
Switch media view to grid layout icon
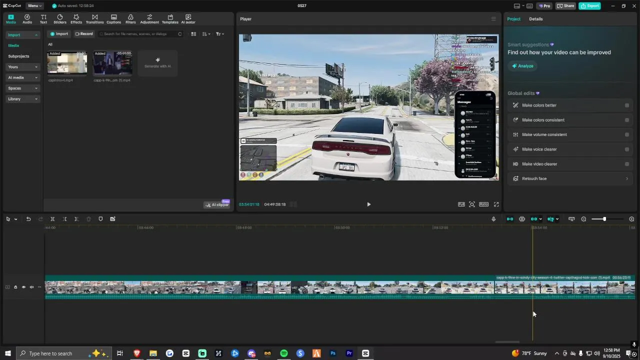click(193, 34)
